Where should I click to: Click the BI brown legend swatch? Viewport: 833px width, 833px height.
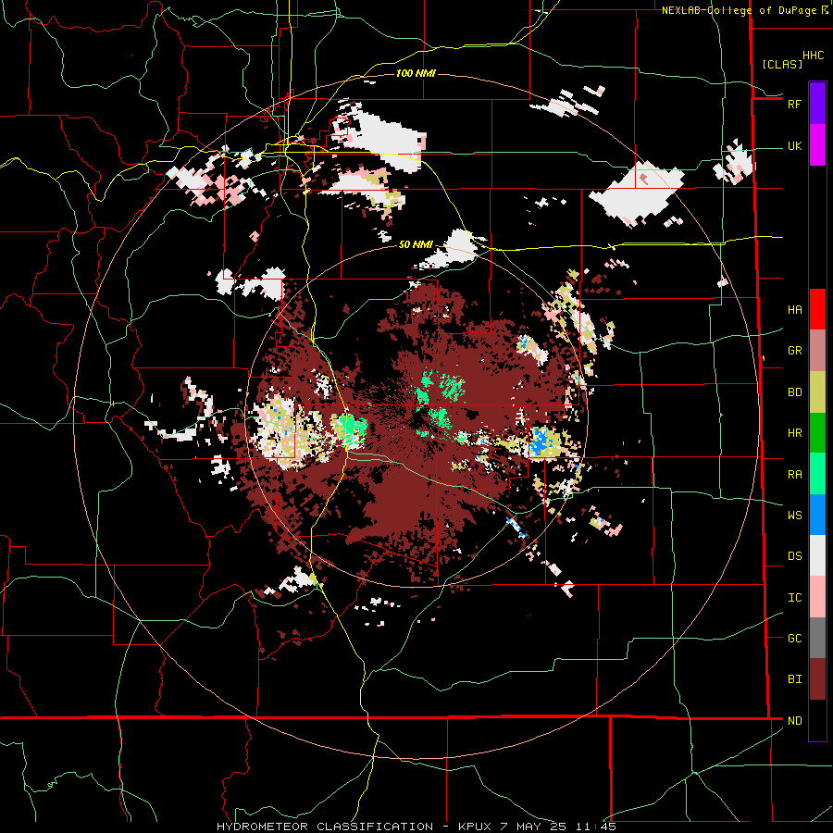(x=817, y=679)
